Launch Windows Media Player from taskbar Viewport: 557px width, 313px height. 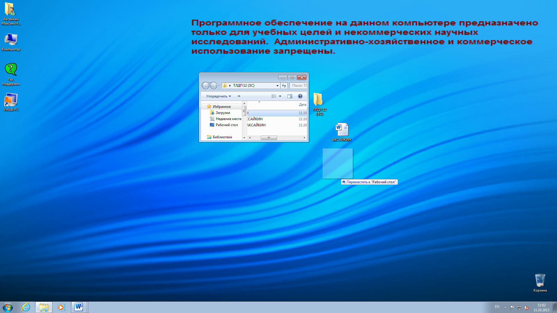pos(61,307)
